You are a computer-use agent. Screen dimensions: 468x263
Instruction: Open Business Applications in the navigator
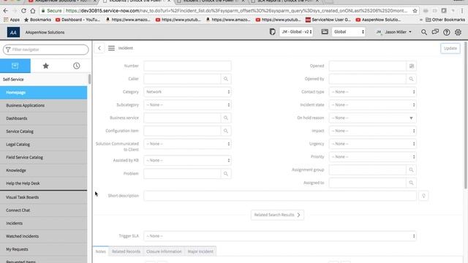tap(44, 105)
